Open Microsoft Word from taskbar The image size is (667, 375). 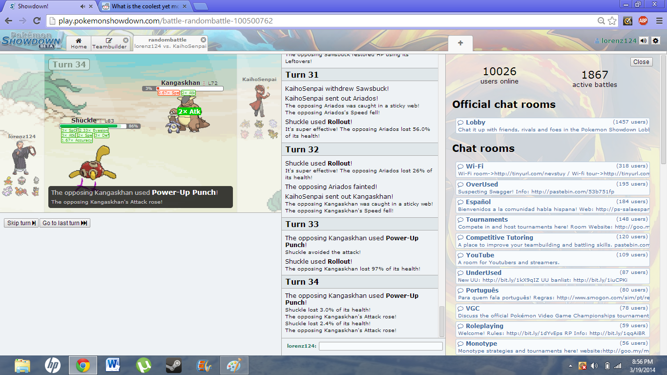pyautogui.click(x=113, y=365)
